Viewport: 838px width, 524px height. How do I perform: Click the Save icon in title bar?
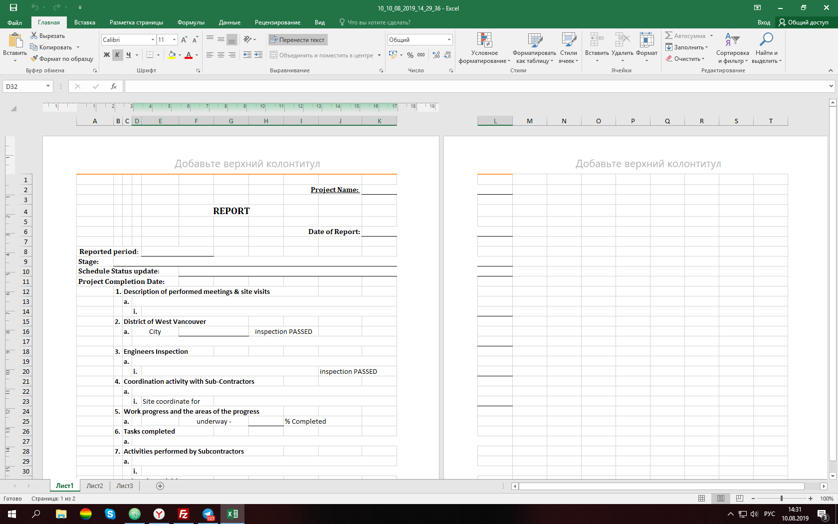tap(13, 7)
